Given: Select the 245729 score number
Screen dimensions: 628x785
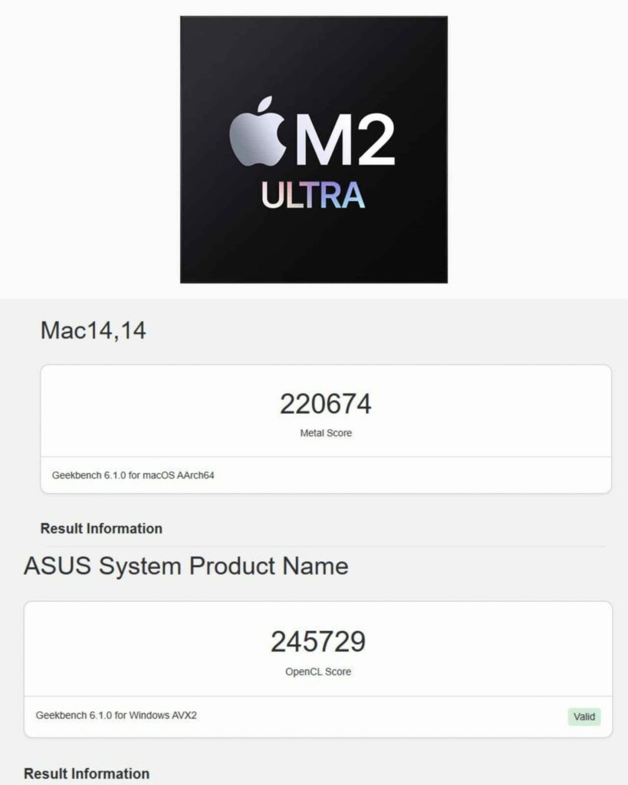Looking at the screenshot, I should pos(318,642).
